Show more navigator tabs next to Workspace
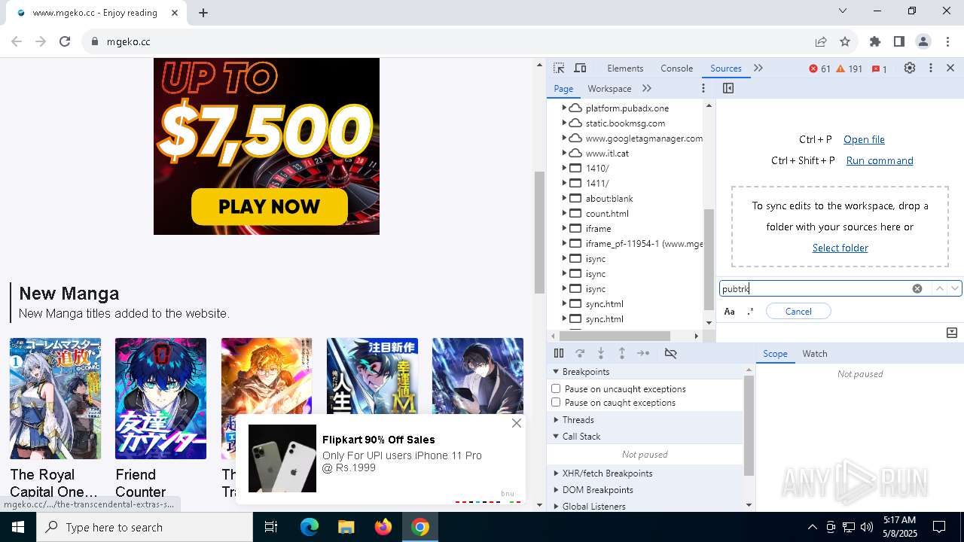 pyautogui.click(x=647, y=88)
